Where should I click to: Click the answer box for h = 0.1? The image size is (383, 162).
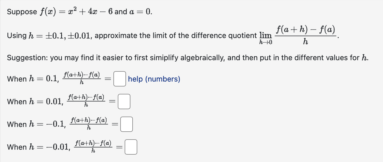click(x=119, y=79)
